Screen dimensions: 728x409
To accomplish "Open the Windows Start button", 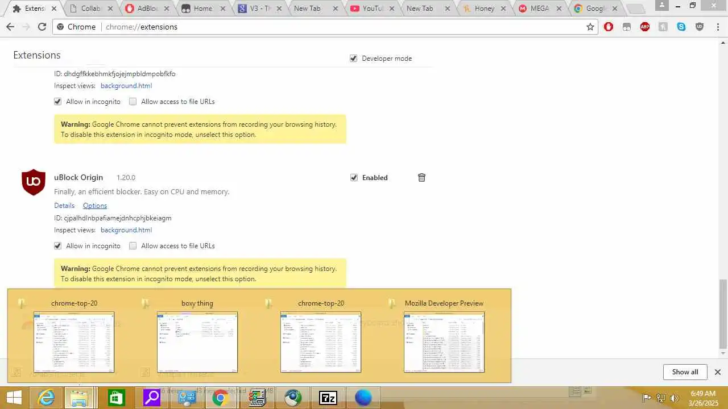I will 14,398.
